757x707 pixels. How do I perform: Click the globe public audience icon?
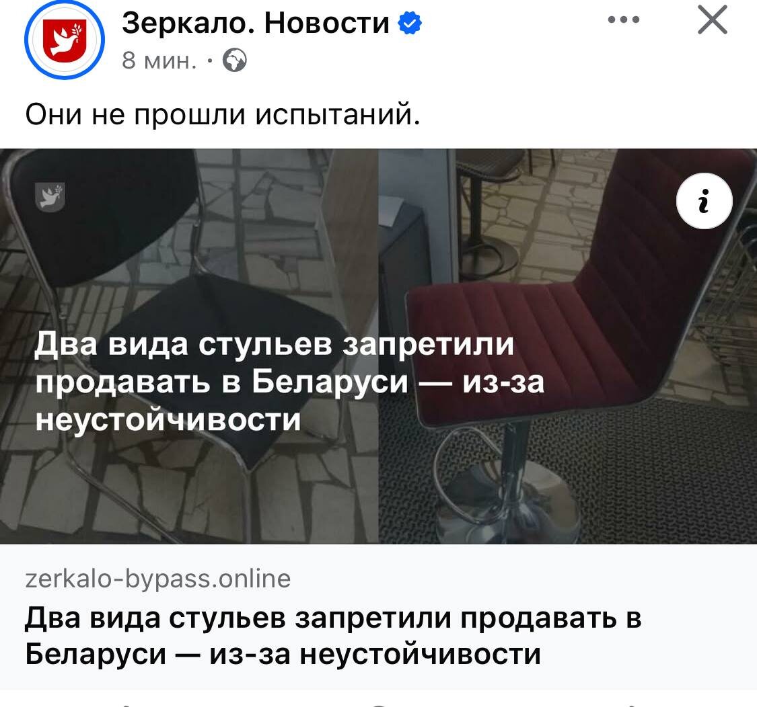(235, 60)
